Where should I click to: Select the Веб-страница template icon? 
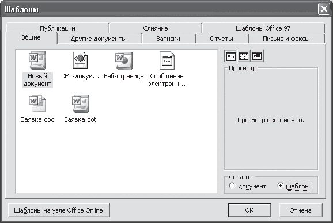[124, 61]
